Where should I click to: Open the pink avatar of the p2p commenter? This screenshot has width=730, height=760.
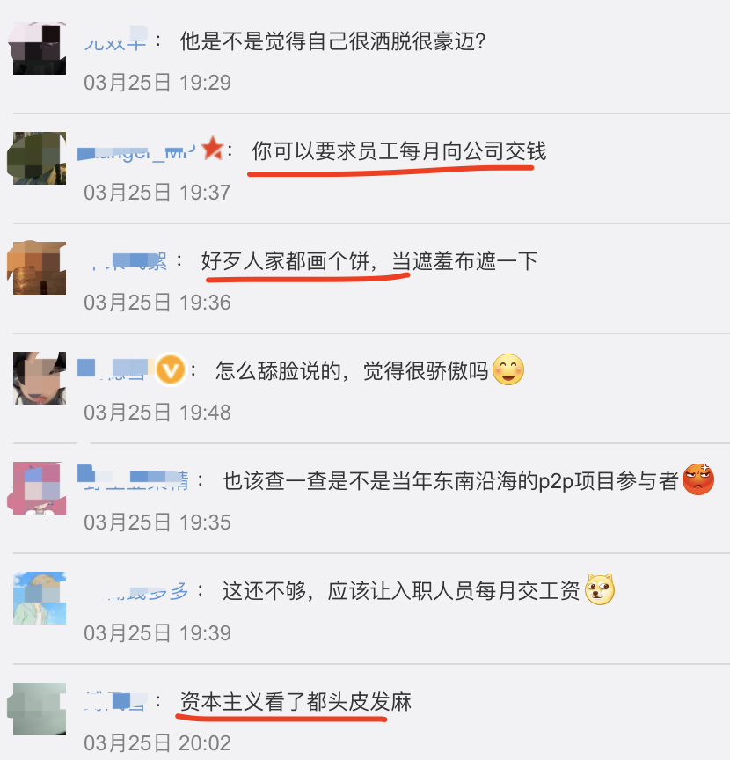tap(40, 488)
